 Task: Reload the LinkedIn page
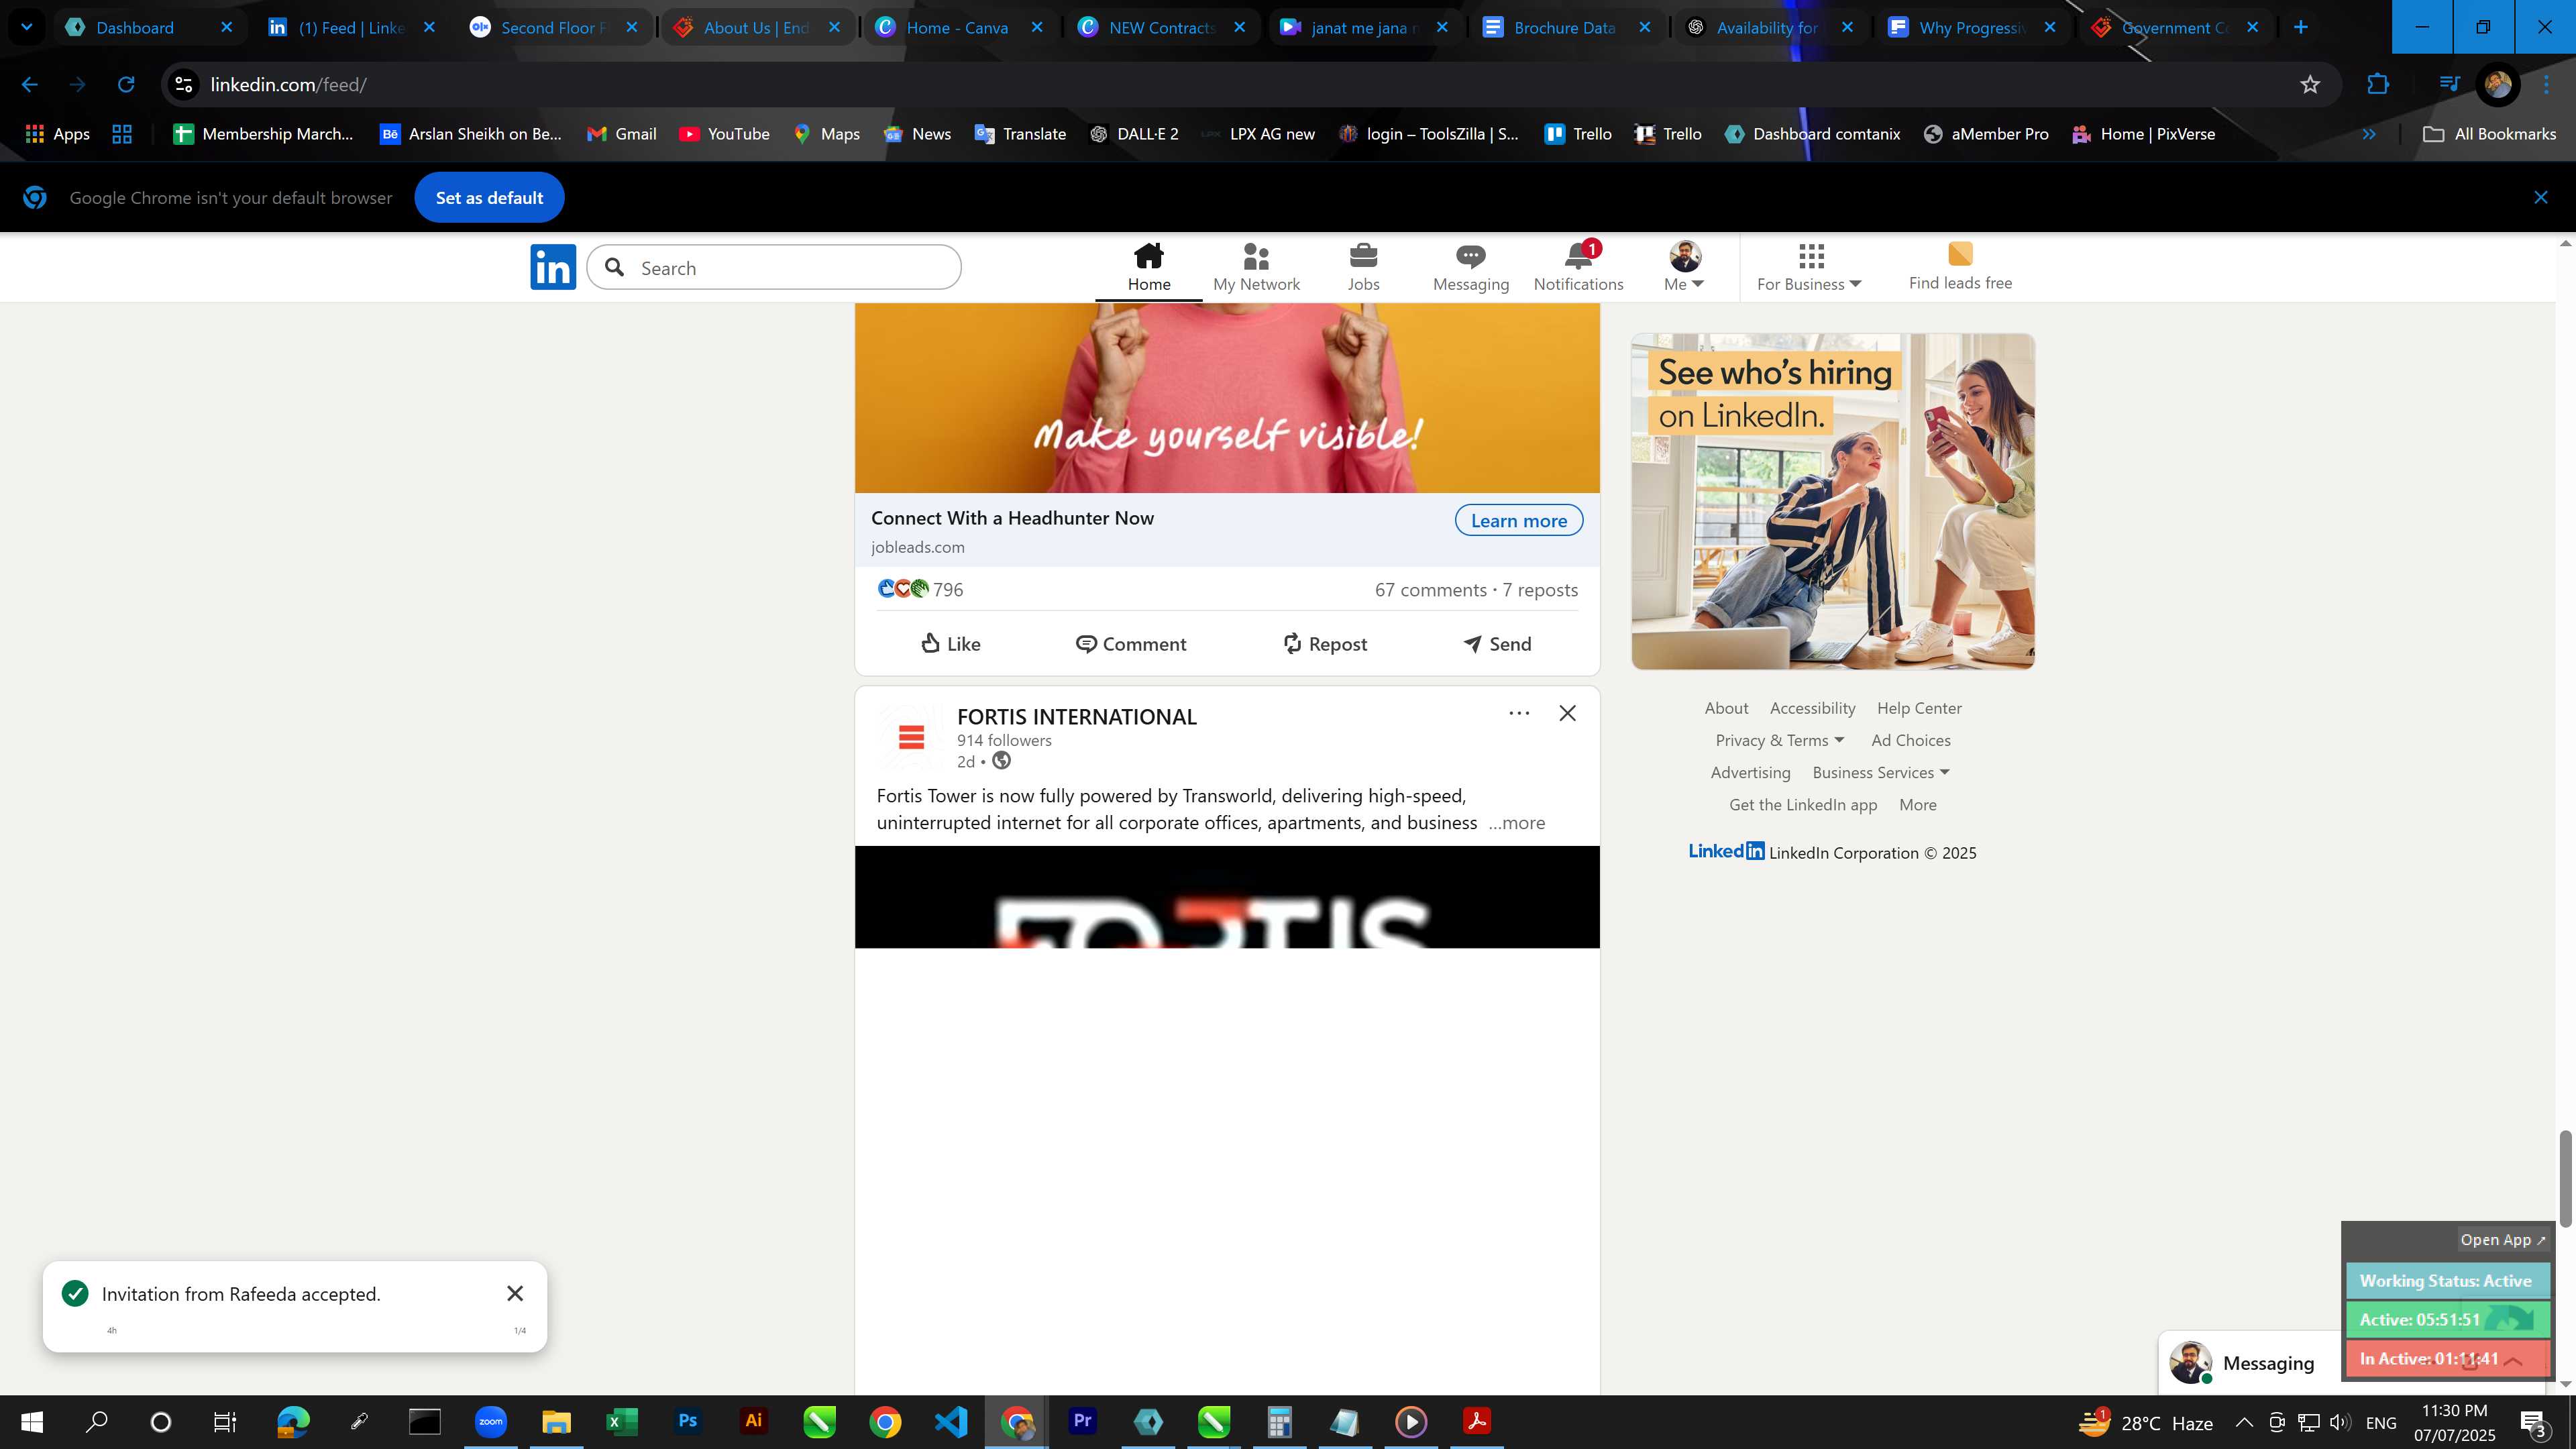point(126,85)
